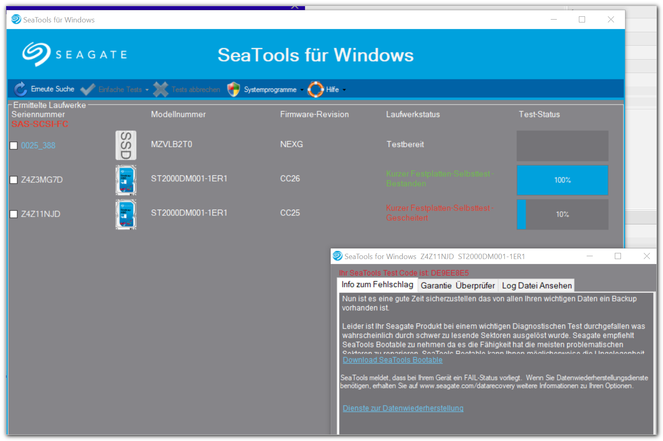
Task: Expand the Hilfe dropdown arrow
Action: pos(344,90)
